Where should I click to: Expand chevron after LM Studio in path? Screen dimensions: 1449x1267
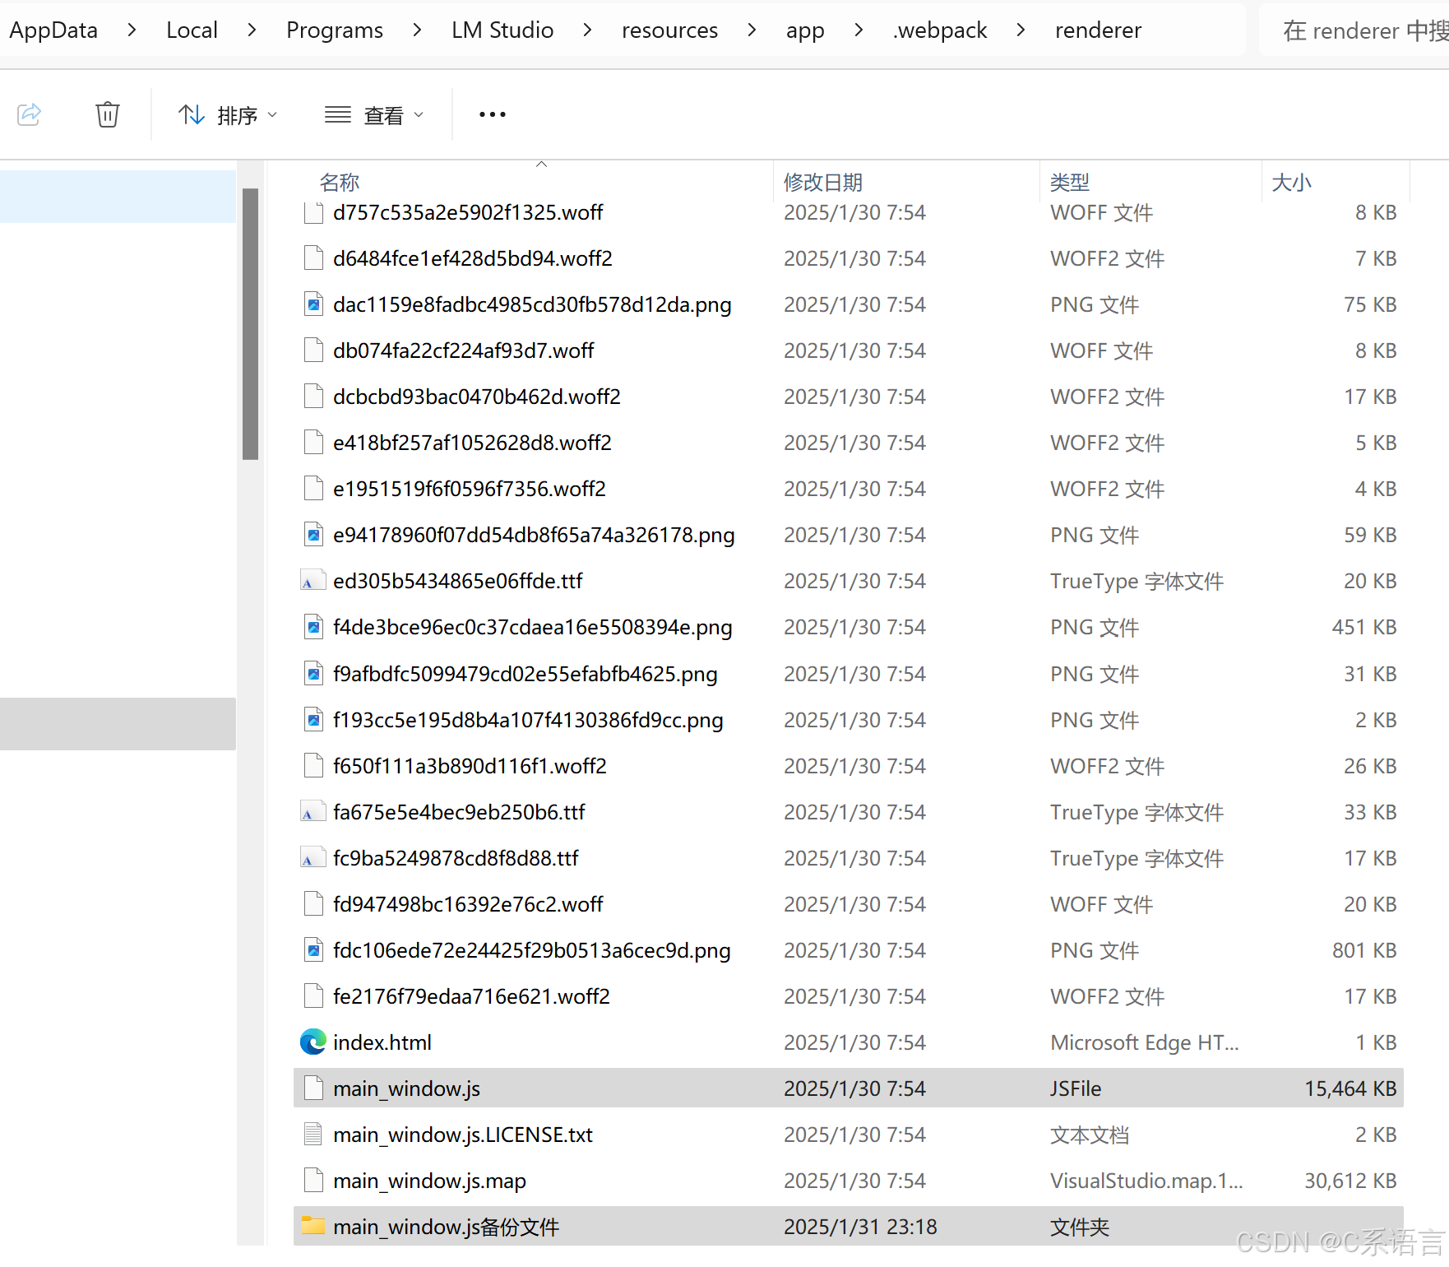[587, 30]
